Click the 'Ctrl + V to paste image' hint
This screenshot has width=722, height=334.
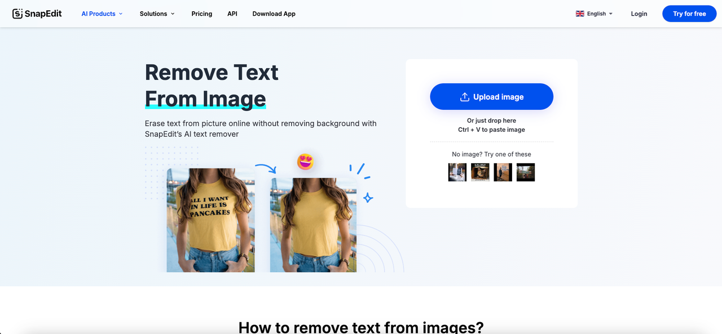(491, 130)
